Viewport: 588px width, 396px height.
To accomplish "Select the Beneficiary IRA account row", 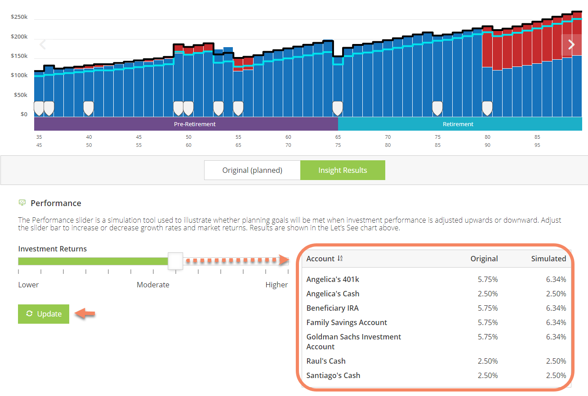I will tap(332, 308).
